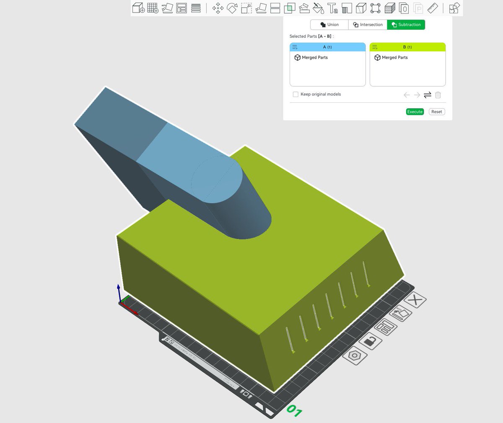Click the Arrange all objects icon
Viewport: 503px width, 423px height.
pyautogui.click(x=181, y=8)
